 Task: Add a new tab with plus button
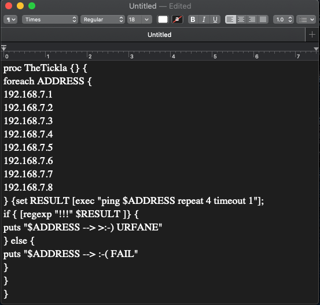312,35
